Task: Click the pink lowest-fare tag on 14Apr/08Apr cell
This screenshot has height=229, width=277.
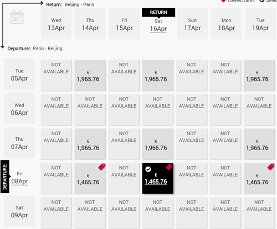Action: [x=102, y=167]
